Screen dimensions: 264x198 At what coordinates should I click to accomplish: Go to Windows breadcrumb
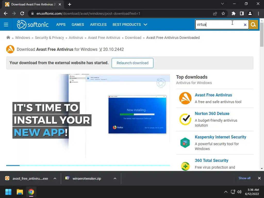pyautogui.click(x=23, y=38)
